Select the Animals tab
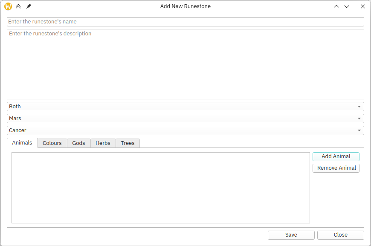The height and width of the screenshot is (246, 371). [x=22, y=143]
